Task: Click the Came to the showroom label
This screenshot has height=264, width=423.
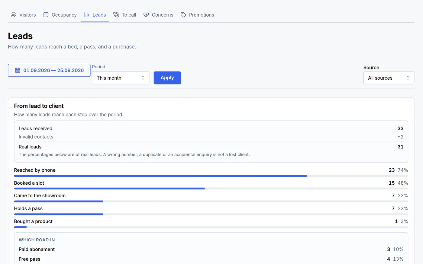Action: pos(40,196)
